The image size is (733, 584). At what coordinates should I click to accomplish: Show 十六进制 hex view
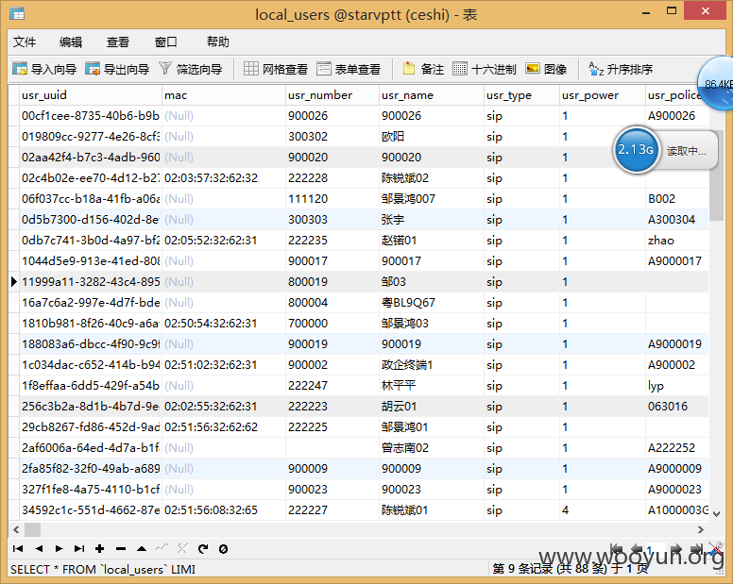click(x=485, y=69)
